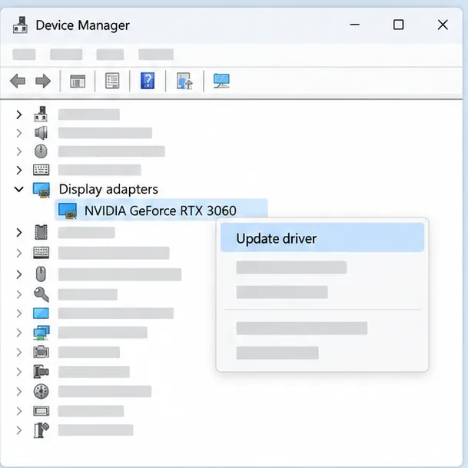Maximize the Device Manager window
The height and width of the screenshot is (468, 468).
click(x=399, y=25)
